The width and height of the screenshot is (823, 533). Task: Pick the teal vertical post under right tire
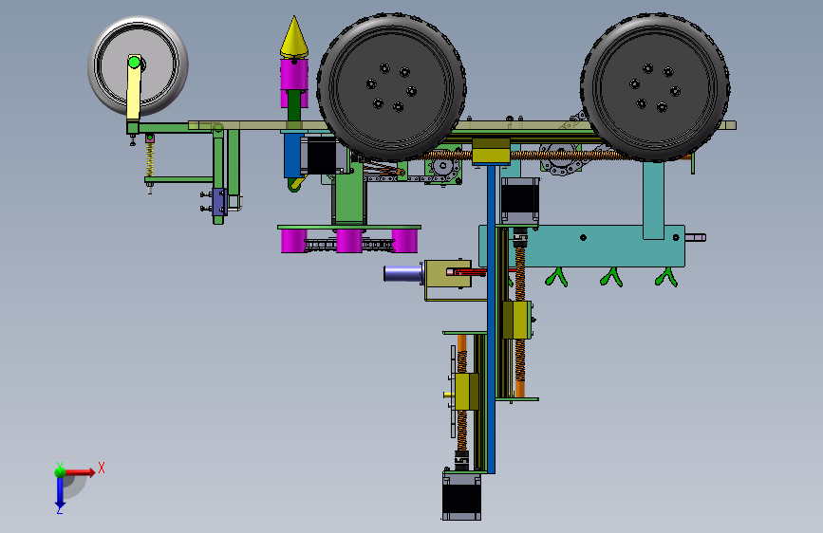pyautogui.click(x=653, y=200)
